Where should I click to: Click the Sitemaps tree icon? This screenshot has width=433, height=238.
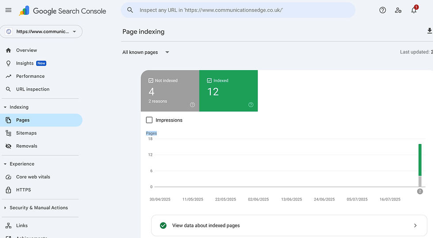(8, 133)
